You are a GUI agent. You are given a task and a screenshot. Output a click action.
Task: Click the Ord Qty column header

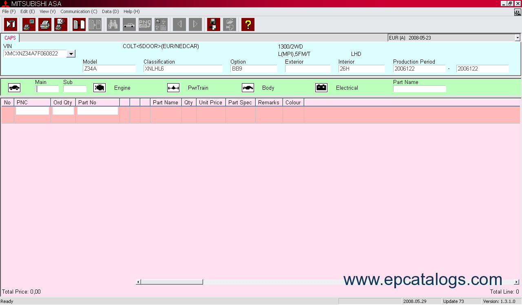point(63,102)
